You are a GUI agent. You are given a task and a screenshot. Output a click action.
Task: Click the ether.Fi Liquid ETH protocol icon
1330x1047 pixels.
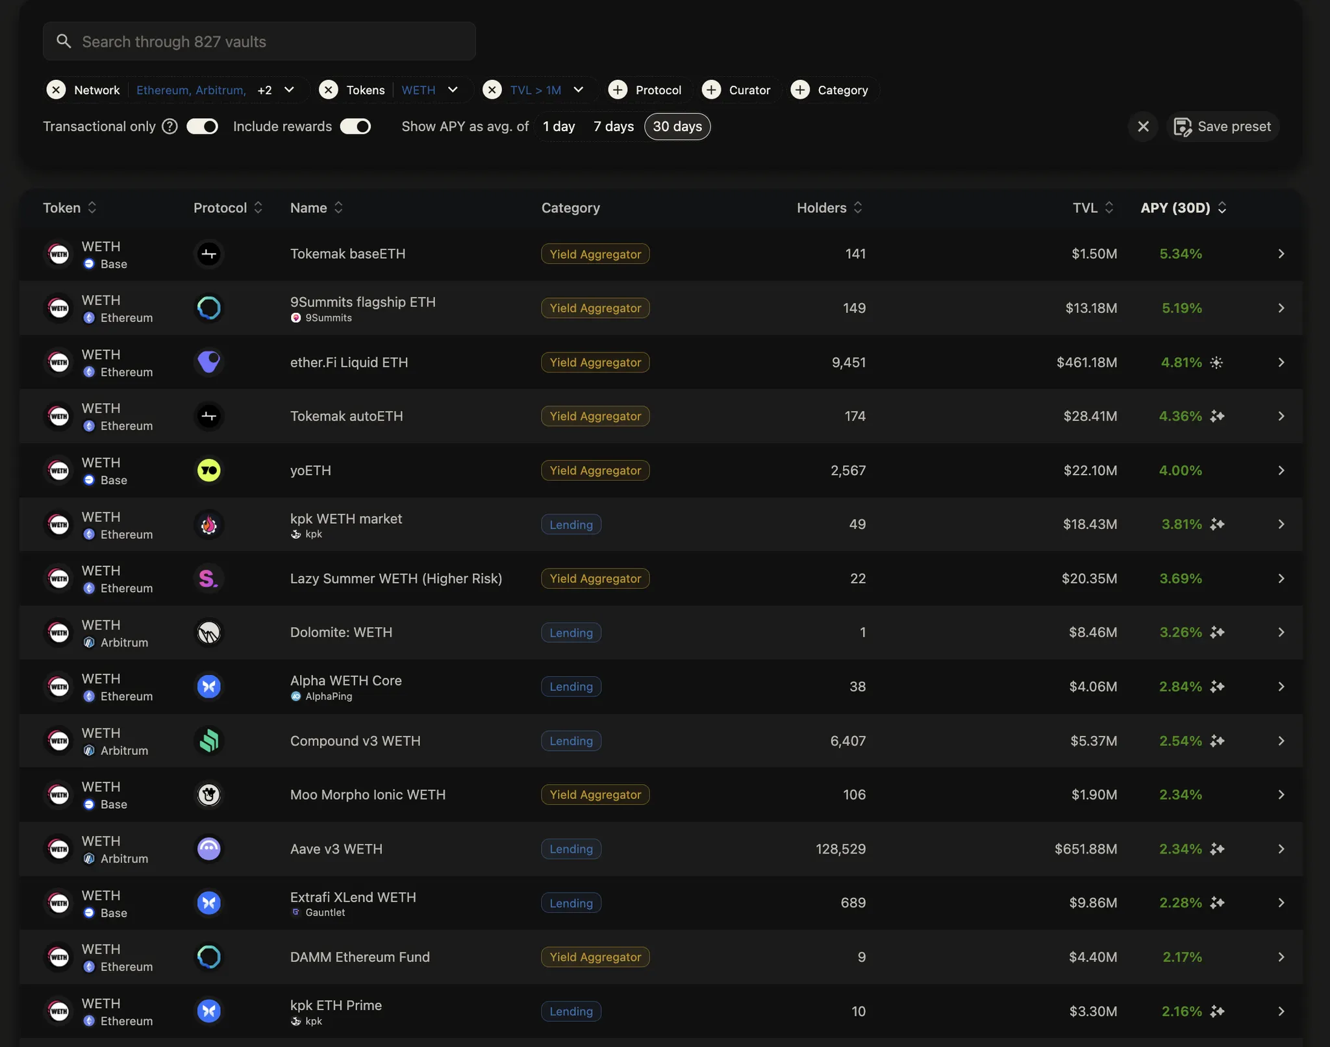pyautogui.click(x=208, y=362)
